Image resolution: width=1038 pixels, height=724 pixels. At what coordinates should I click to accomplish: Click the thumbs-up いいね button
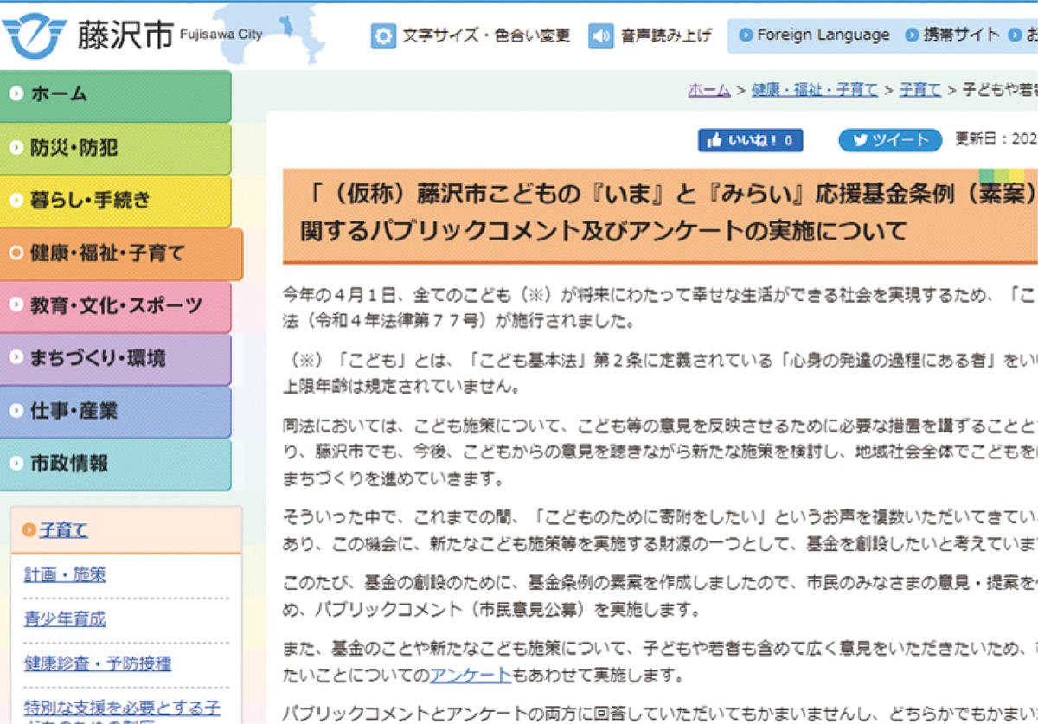750,140
